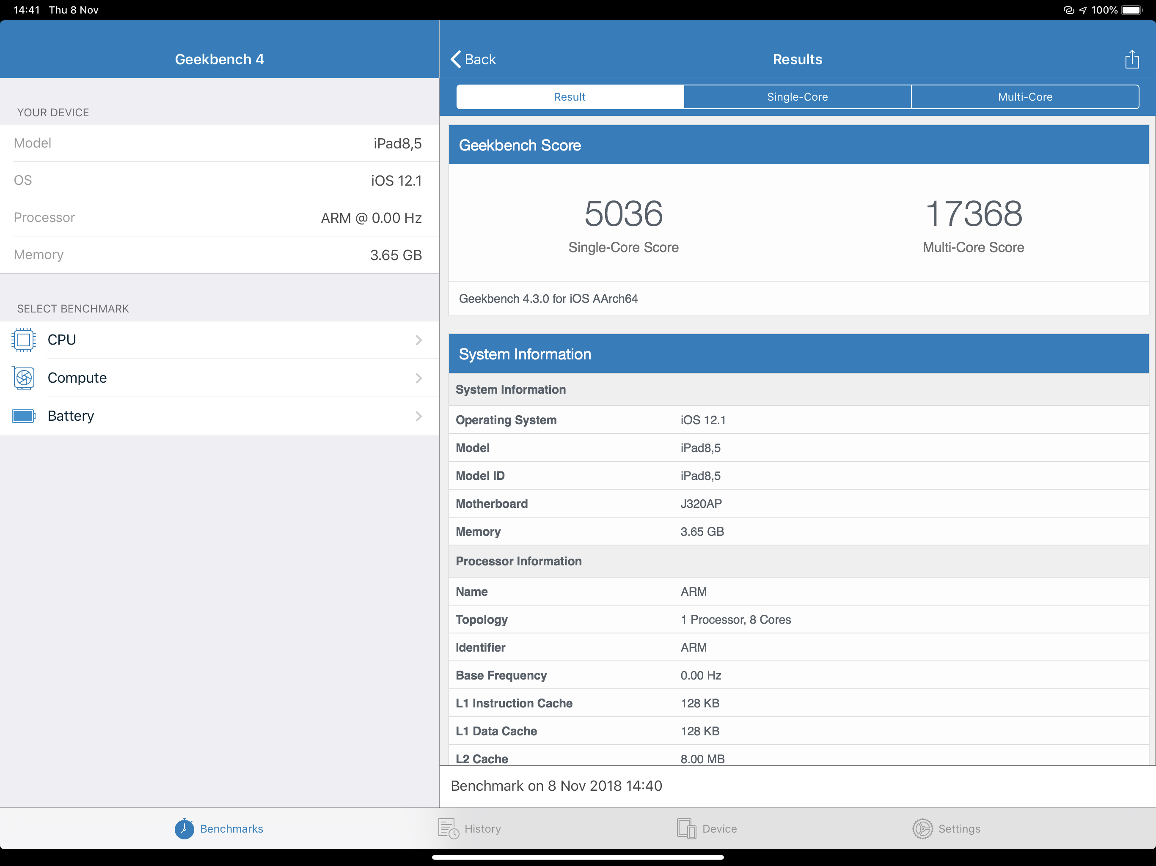
Task: Click Geekbench 4.3.0 for iOS AArch64 text
Action: (x=548, y=299)
